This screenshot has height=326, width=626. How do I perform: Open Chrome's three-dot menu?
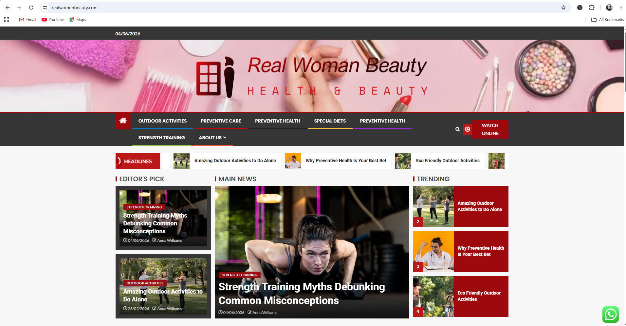point(621,8)
